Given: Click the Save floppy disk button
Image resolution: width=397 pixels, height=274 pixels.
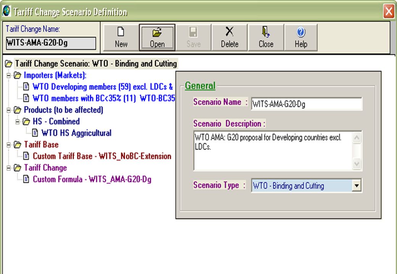Looking at the screenshot, I should [x=194, y=38].
